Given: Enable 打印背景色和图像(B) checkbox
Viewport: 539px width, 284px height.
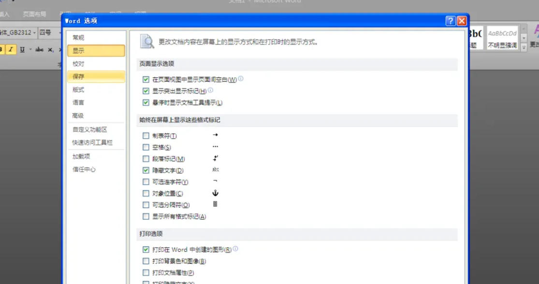Looking at the screenshot, I should point(146,261).
